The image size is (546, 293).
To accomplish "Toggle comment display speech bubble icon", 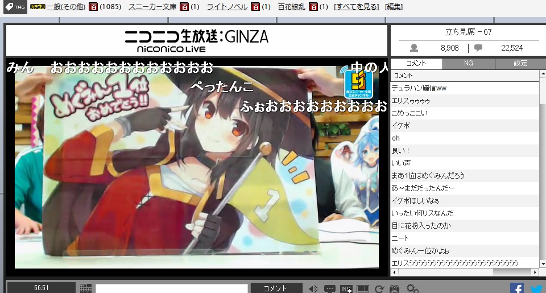I will coord(329,289).
